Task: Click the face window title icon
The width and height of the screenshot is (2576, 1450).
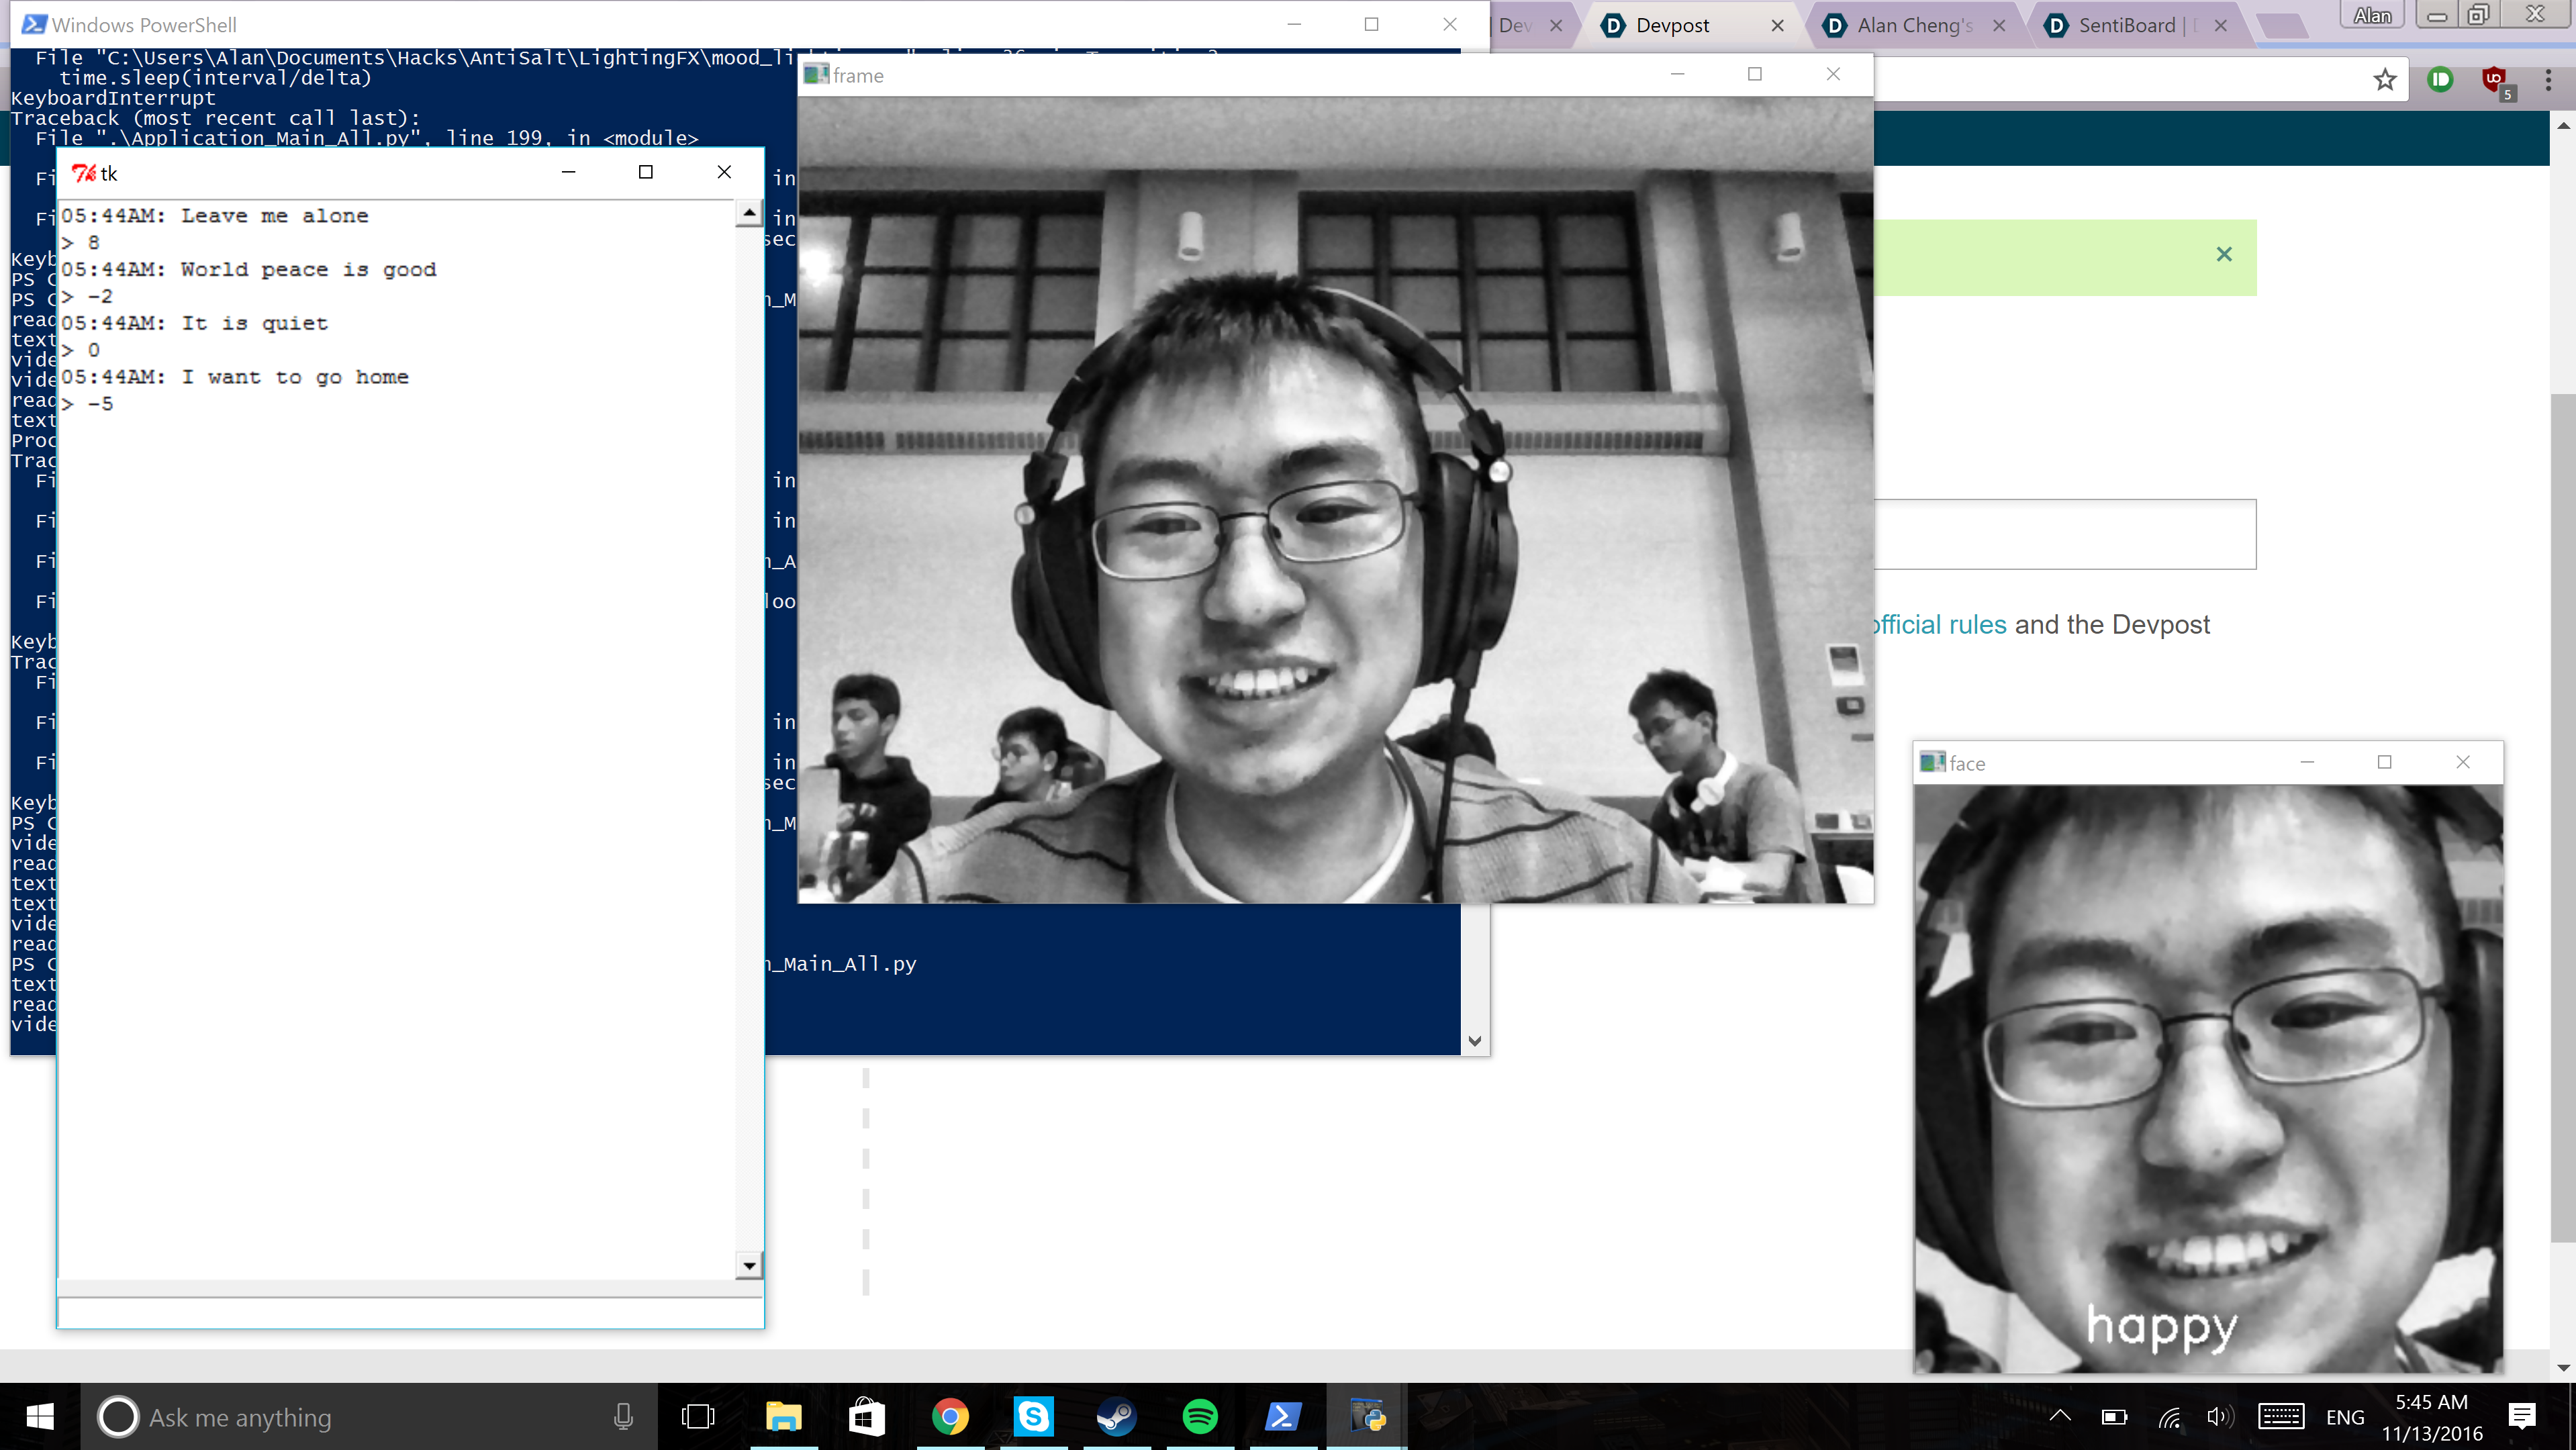Action: click(1932, 762)
